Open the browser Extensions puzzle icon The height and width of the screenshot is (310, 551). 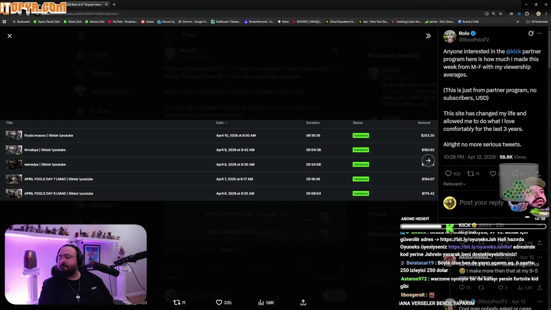527,14
